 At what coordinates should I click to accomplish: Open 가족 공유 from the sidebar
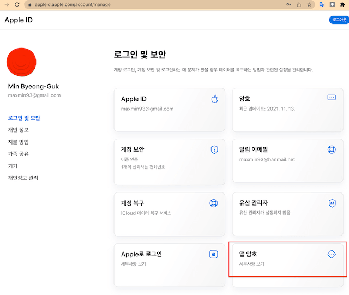pos(18,154)
